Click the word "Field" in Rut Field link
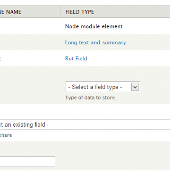The image size is (170, 170). tap(81, 59)
